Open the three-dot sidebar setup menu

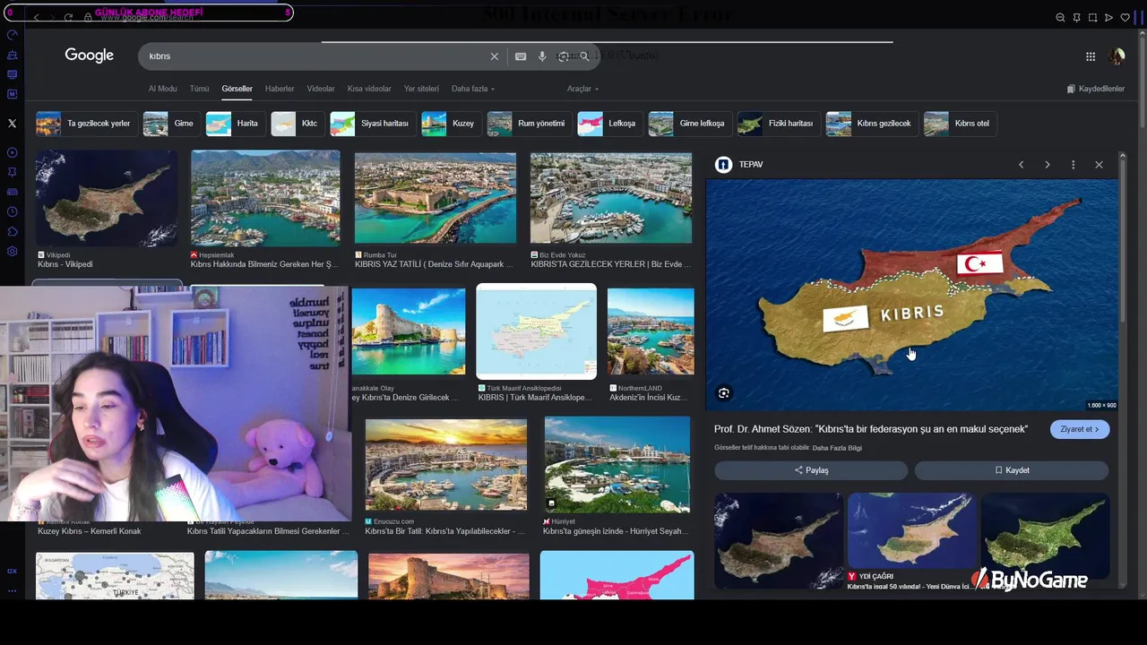pos(12,590)
